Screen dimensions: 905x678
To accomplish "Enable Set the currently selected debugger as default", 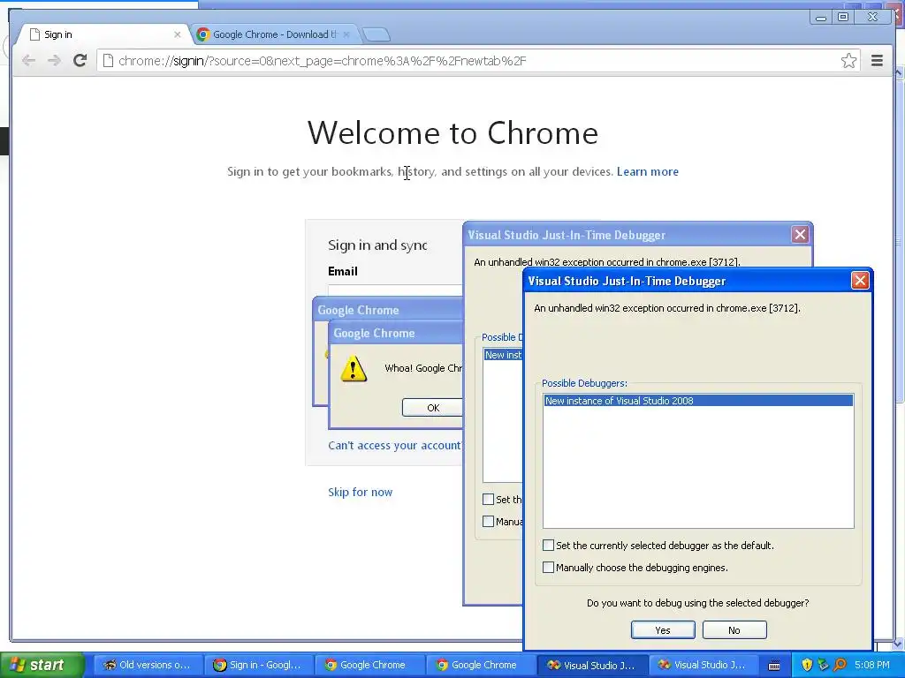I will click(548, 546).
